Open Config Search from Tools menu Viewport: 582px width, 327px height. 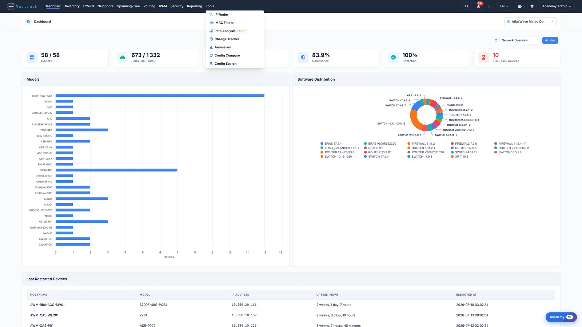(x=235, y=64)
